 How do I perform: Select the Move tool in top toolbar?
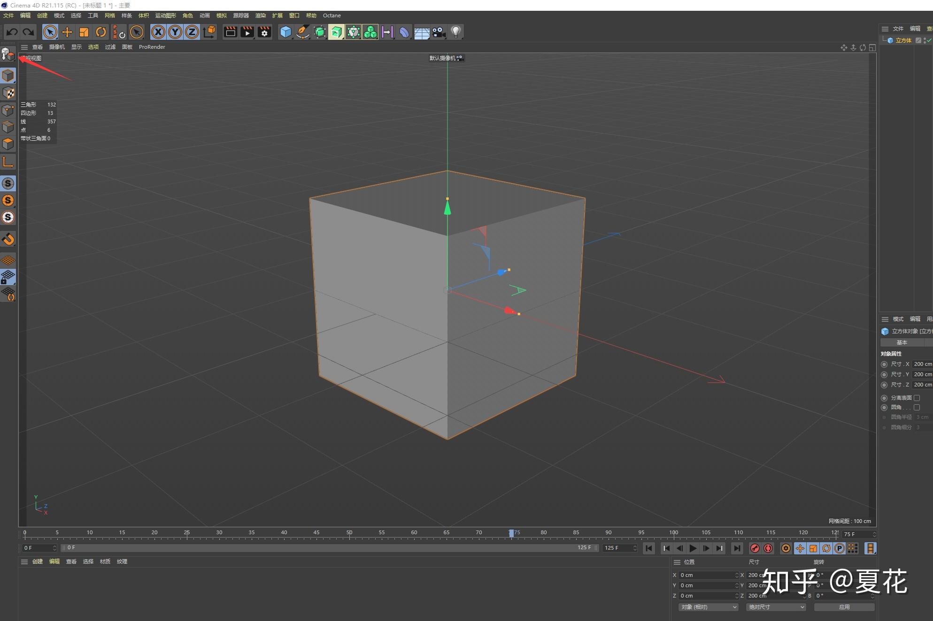[67, 32]
